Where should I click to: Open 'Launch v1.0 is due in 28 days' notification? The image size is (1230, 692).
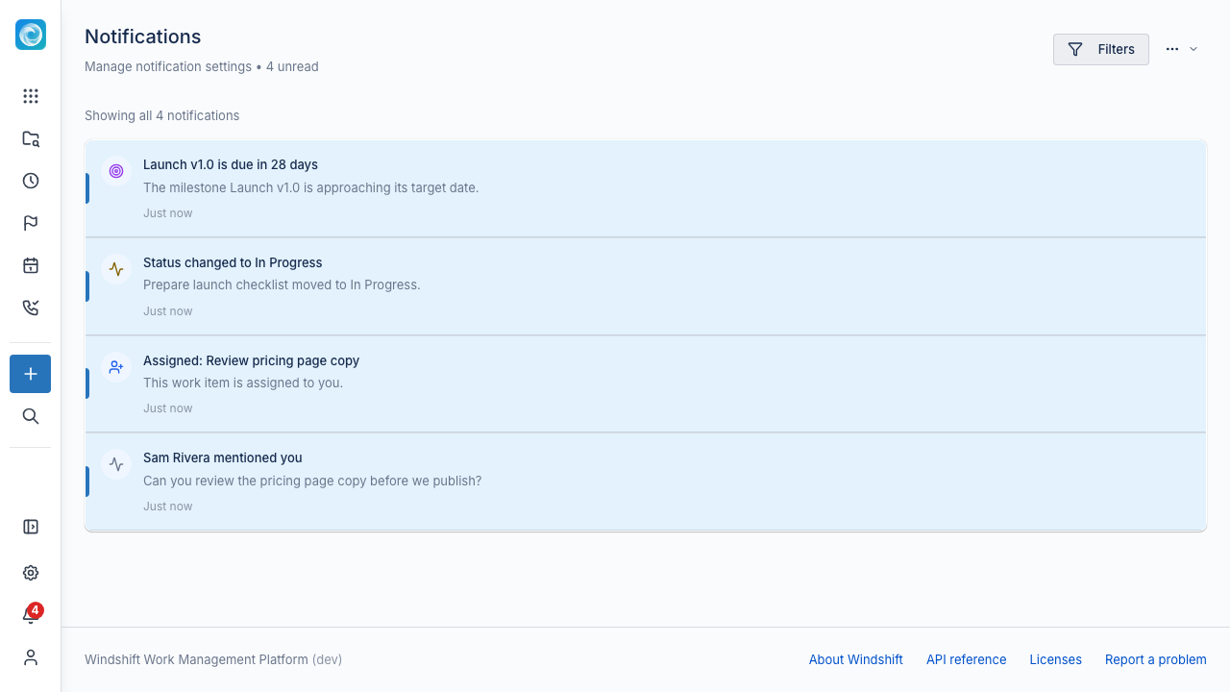pos(646,188)
